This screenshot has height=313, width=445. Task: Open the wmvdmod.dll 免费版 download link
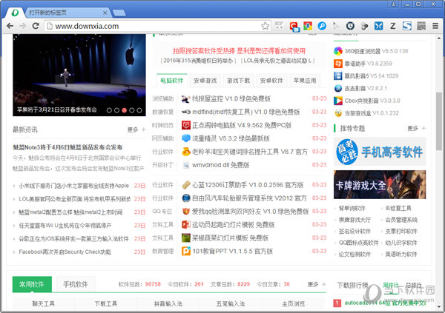[x=220, y=165]
